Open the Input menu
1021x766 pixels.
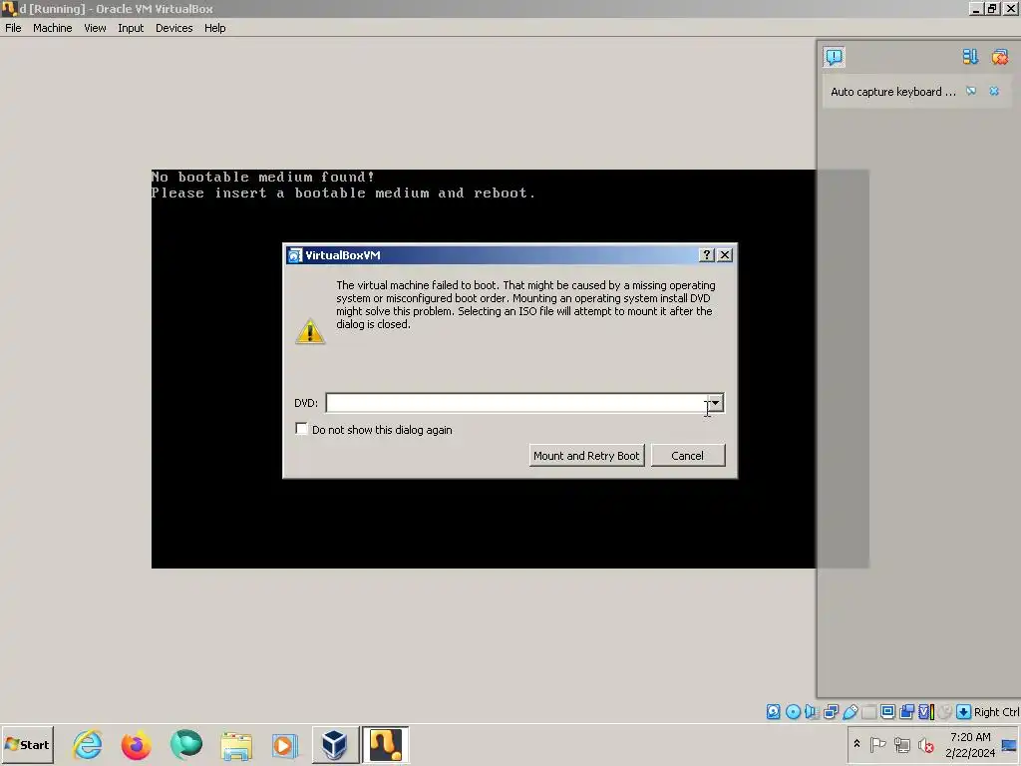point(131,28)
